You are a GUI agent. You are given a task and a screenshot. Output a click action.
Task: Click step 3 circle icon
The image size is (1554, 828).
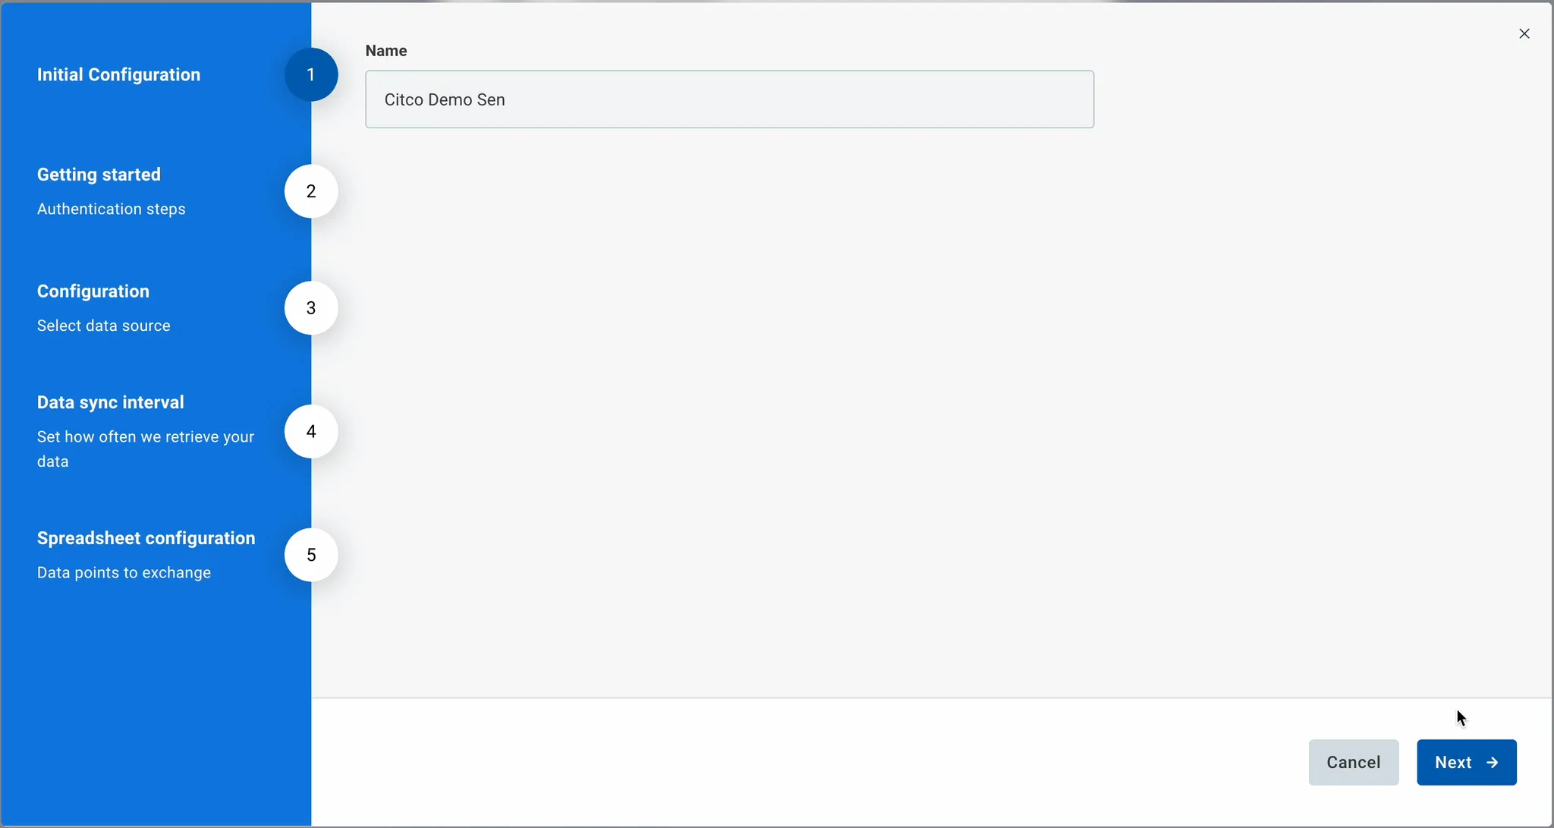tap(311, 308)
